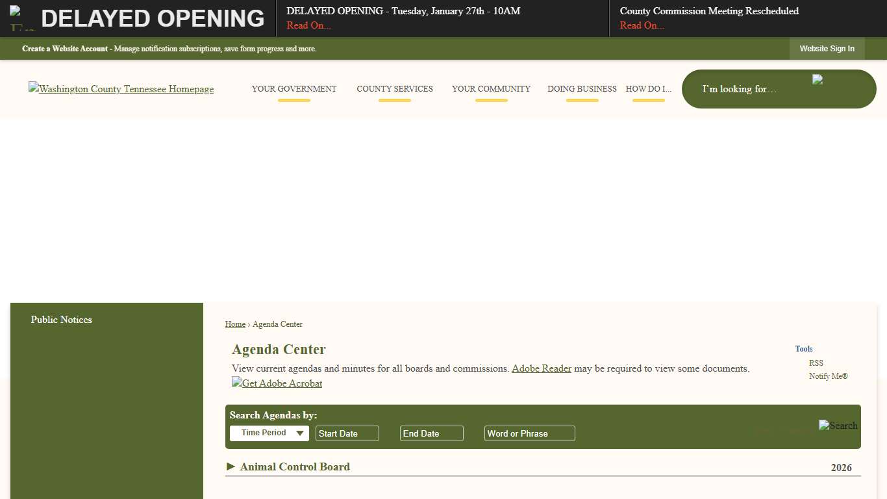The width and height of the screenshot is (887, 499).
Task: Click the search icon in the I'm looking for box
Action: point(818,79)
